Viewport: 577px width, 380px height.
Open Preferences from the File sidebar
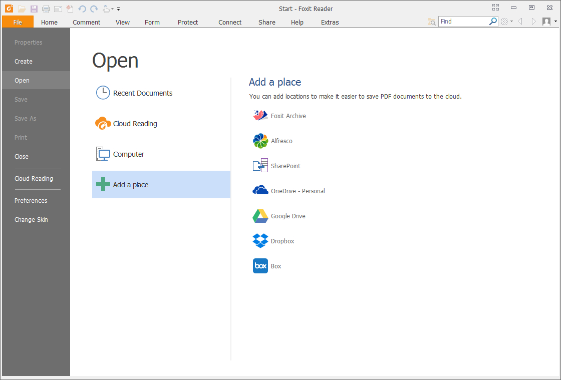(x=31, y=200)
